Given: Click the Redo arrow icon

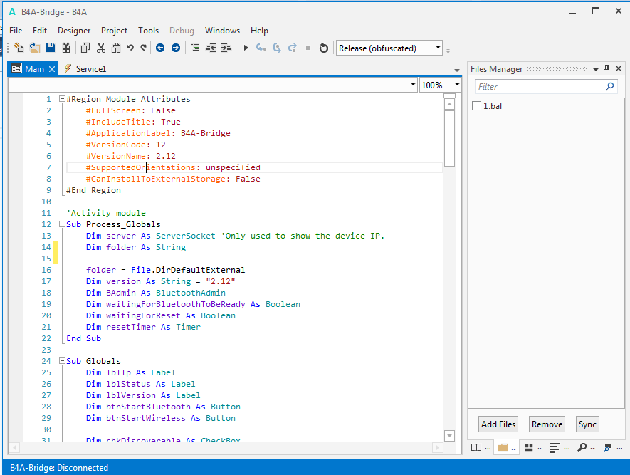Looking at the screenshot, I should pyautogui.click(x=143, y=48).
